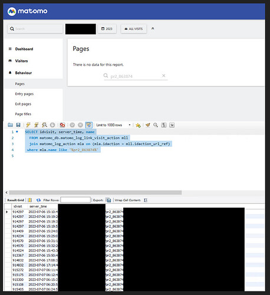Open the find magnifier in the SQL toolbar
The width and height of the screenshot is (270, 295).
coord(156,125)
